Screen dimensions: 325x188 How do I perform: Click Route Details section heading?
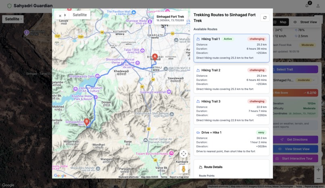[x=213, y=167]
